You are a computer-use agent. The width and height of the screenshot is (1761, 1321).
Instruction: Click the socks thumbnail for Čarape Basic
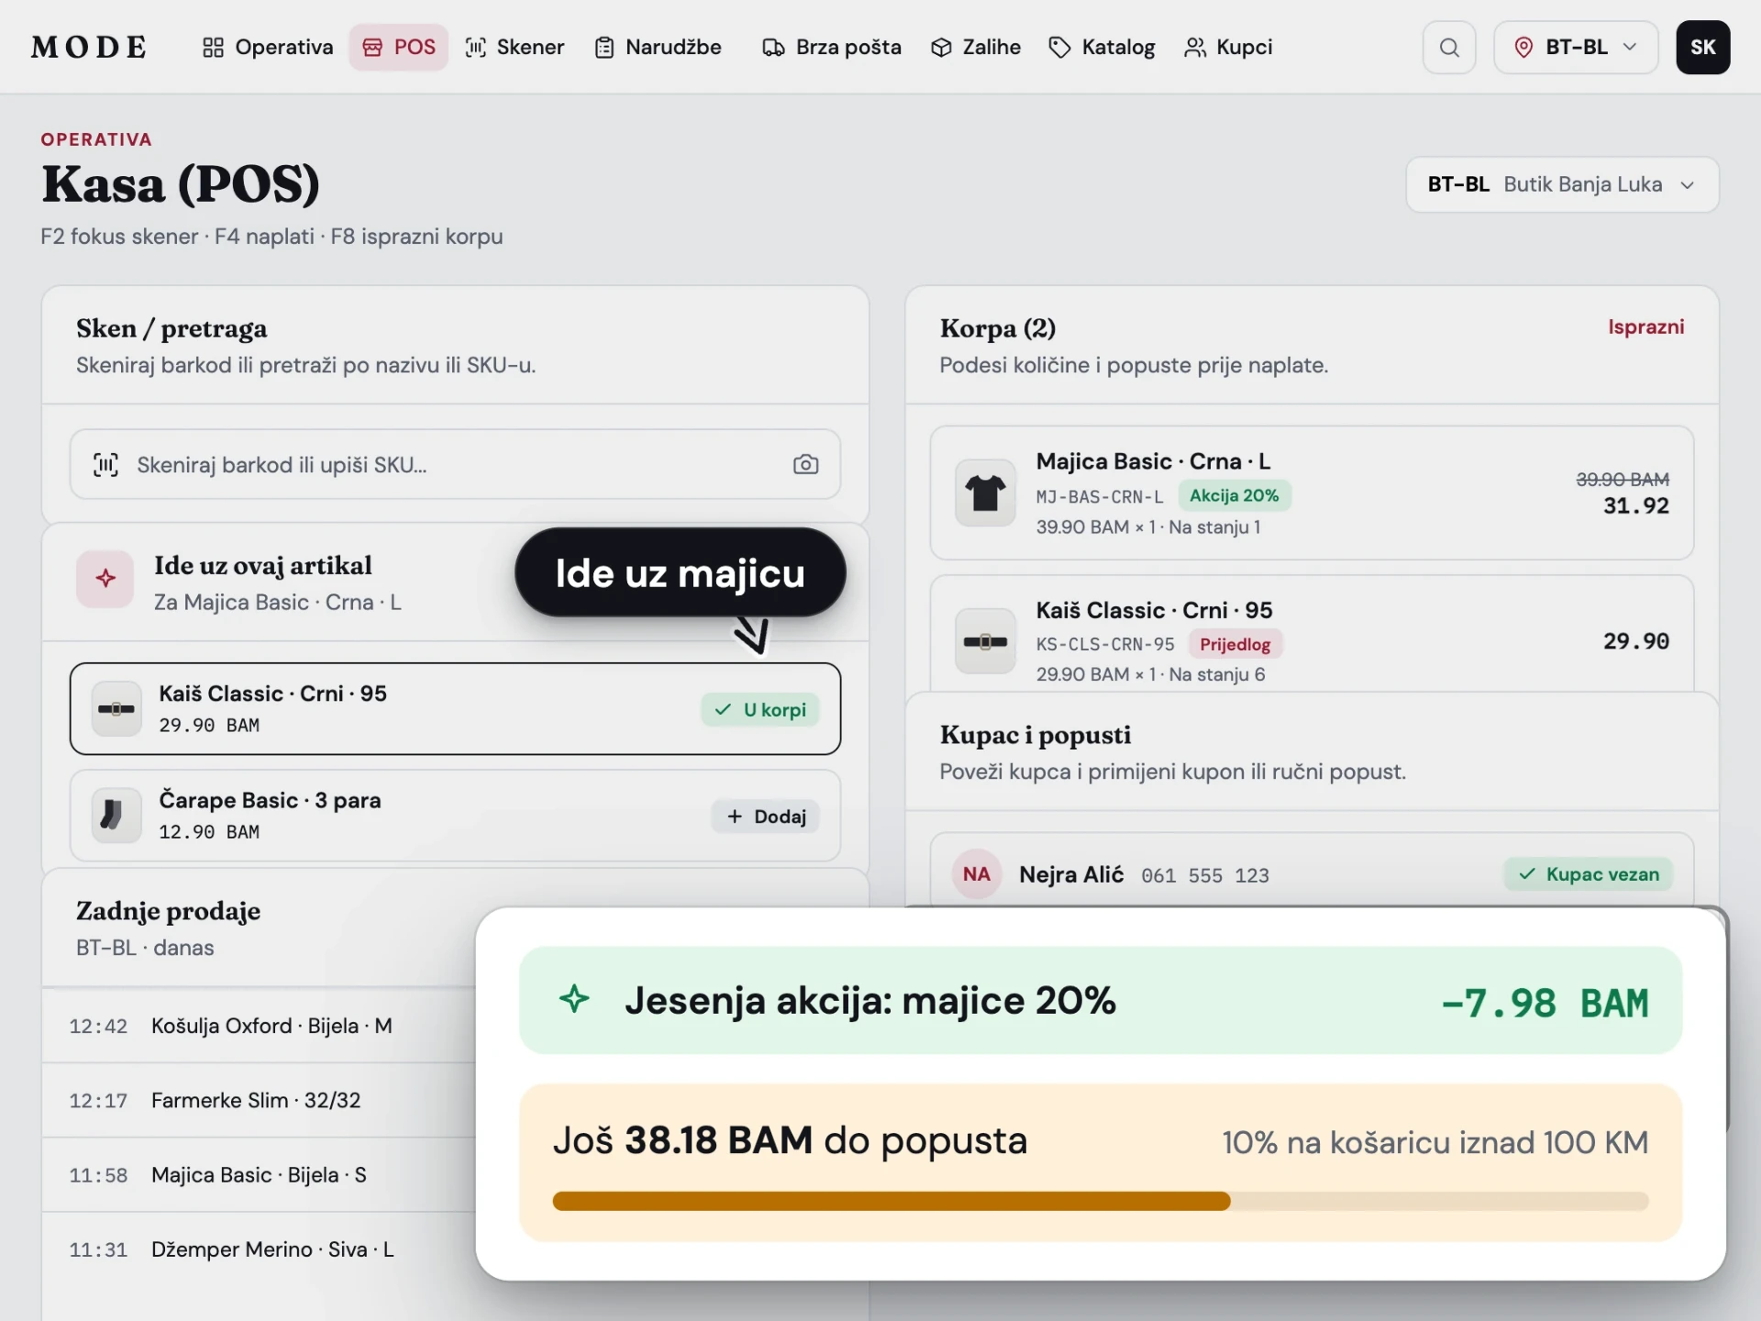pyautogui.click(x=116, y=815)
